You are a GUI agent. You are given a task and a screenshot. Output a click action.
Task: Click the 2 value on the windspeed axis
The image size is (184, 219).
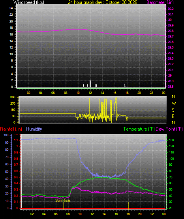12,80
